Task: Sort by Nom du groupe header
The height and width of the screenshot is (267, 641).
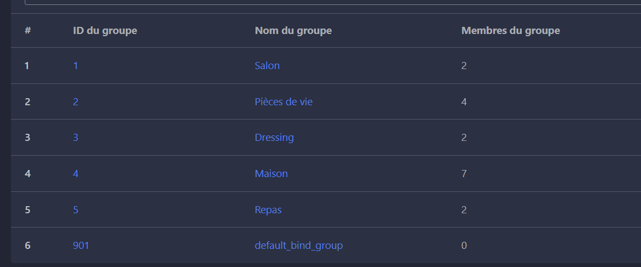Action: pyautogui.click(x=293, y=31)
